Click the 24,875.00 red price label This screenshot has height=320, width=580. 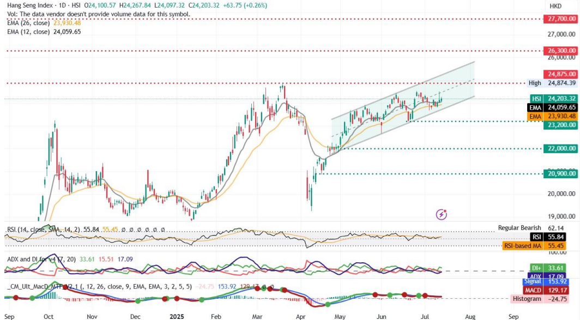(560, 74)
